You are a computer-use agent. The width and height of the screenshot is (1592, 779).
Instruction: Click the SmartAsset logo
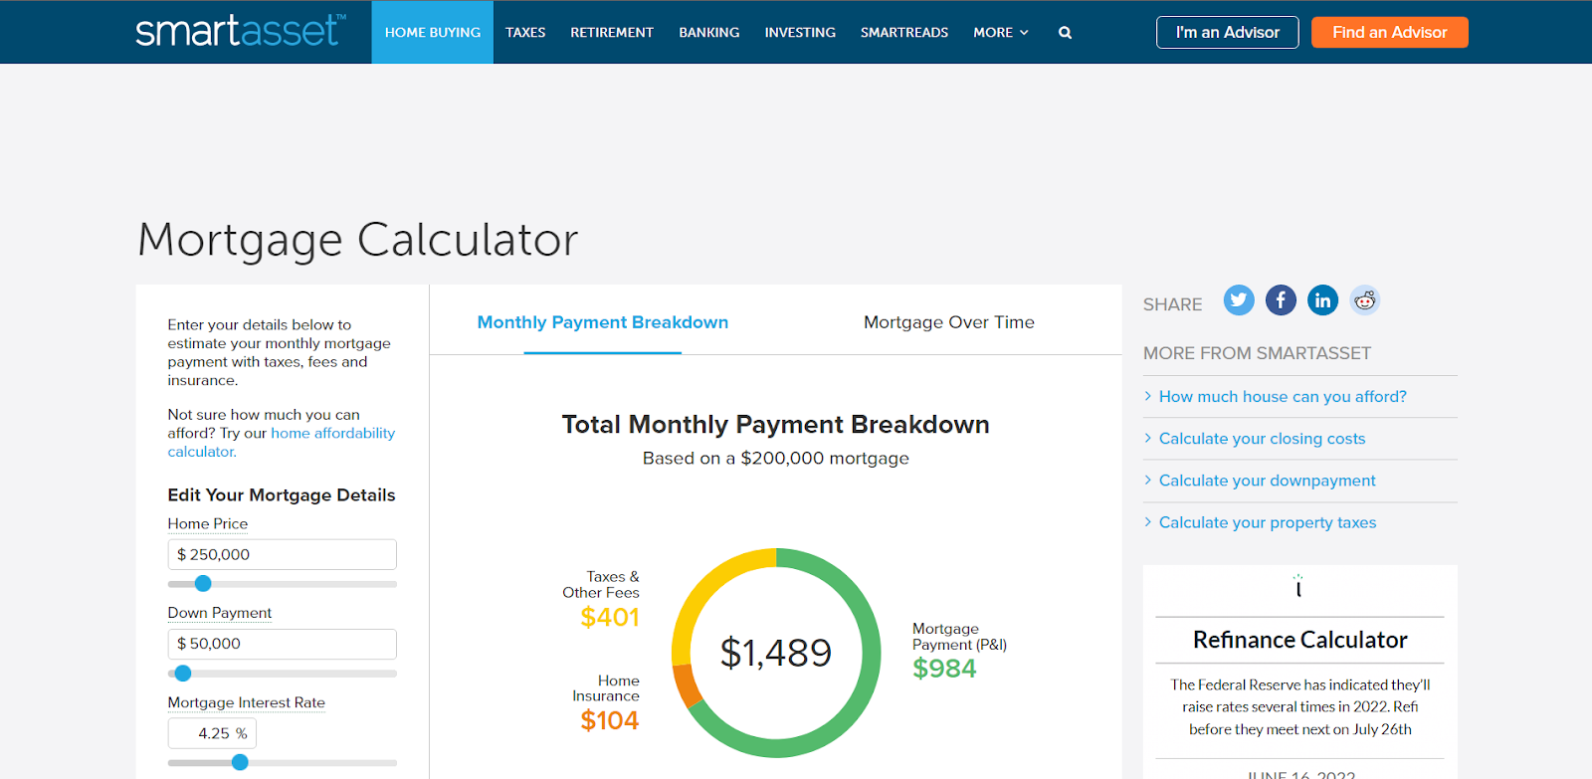click(x=241, y=31)
